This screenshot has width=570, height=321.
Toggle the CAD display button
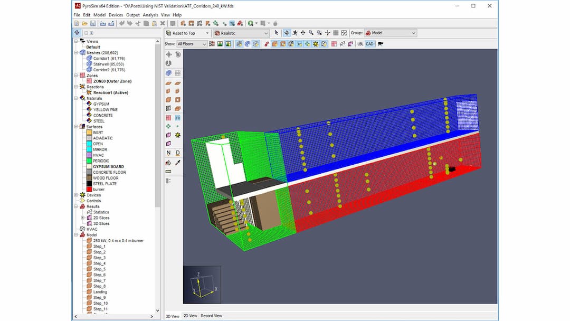(369, 44)
